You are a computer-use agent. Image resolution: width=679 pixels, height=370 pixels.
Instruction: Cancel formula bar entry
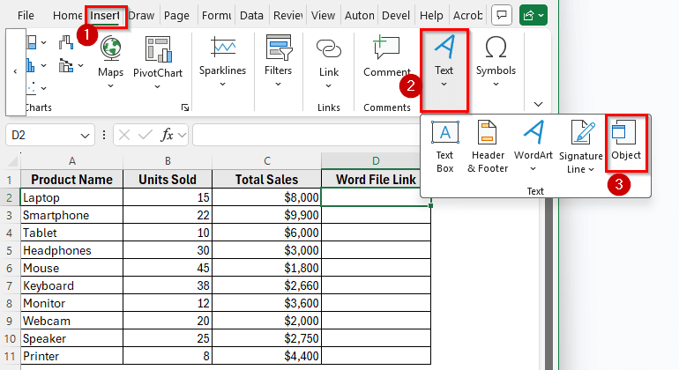point(124,136)
